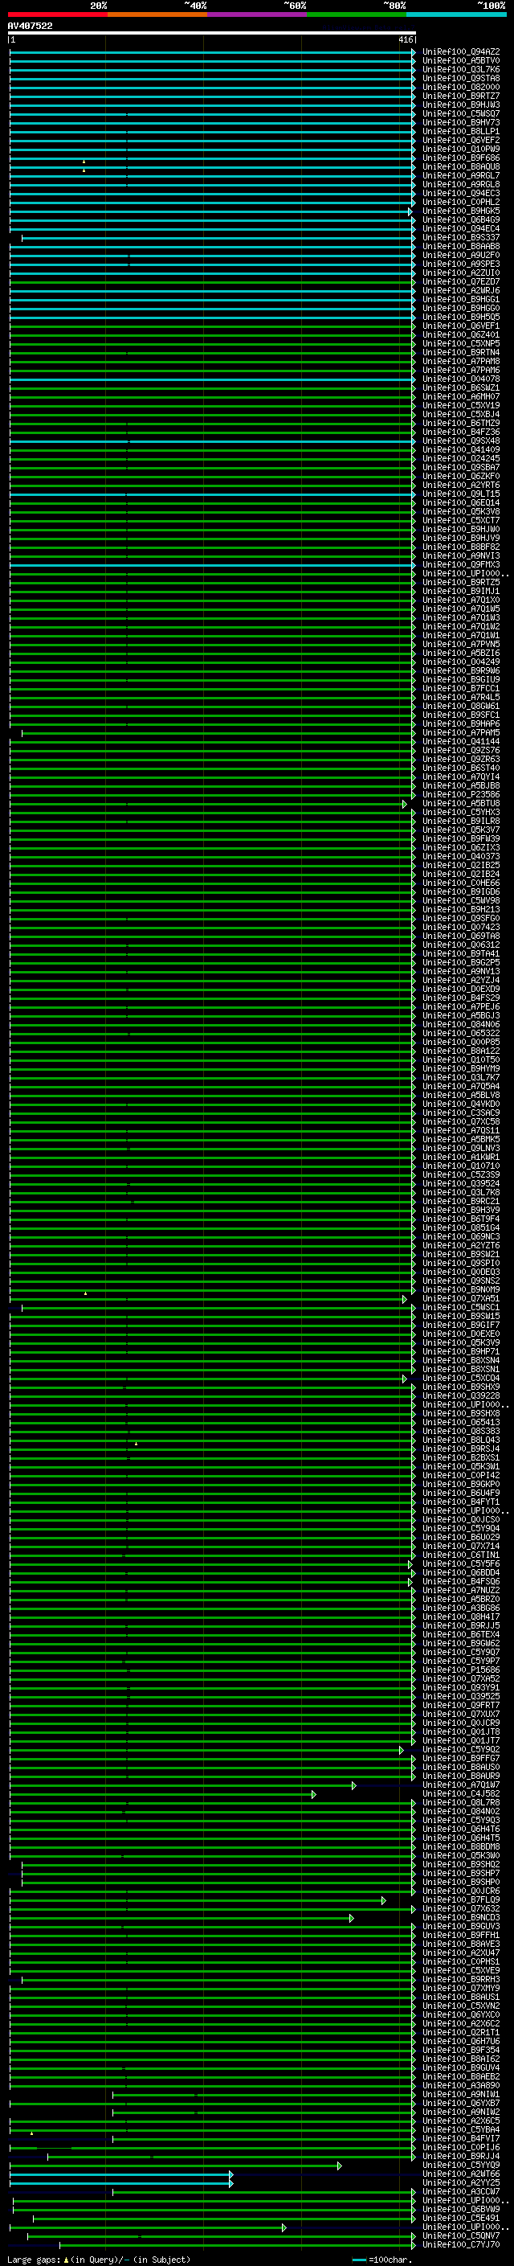514x2266 pixels.
Task: Select the UniRef100_A7Q1W7 label
Action: [461, 1785]
